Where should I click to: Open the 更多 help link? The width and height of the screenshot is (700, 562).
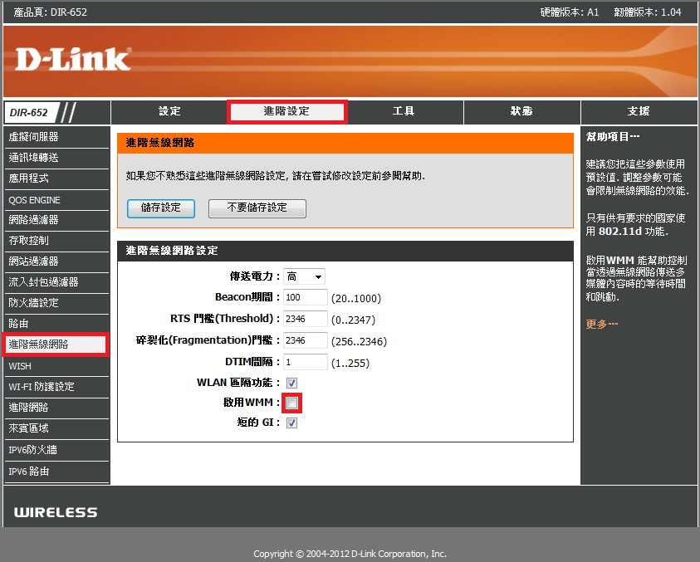coord(602,324)
